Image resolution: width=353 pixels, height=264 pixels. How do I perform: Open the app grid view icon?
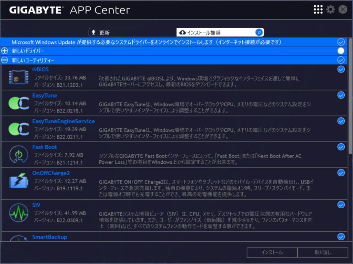tap(318, 10)
